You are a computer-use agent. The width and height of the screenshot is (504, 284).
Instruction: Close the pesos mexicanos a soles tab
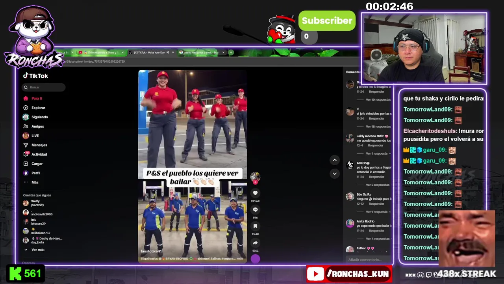click(223, 52)
